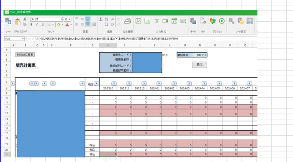
Task: Toggle underline formatting
Action: point(43,25)
